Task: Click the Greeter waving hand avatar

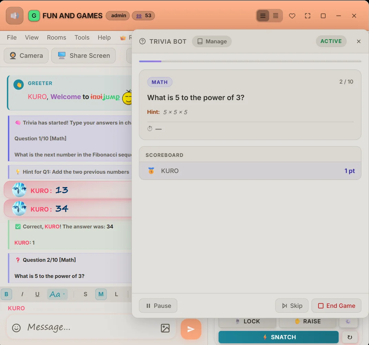Action: [19, 85]
